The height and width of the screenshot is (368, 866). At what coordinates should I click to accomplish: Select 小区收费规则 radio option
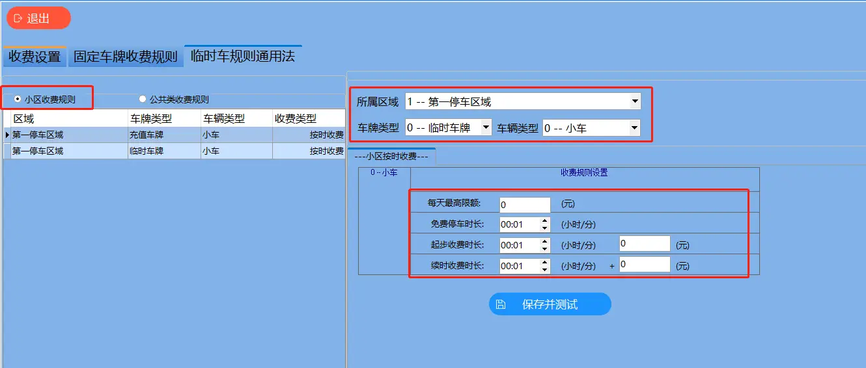tap(44, 99)
